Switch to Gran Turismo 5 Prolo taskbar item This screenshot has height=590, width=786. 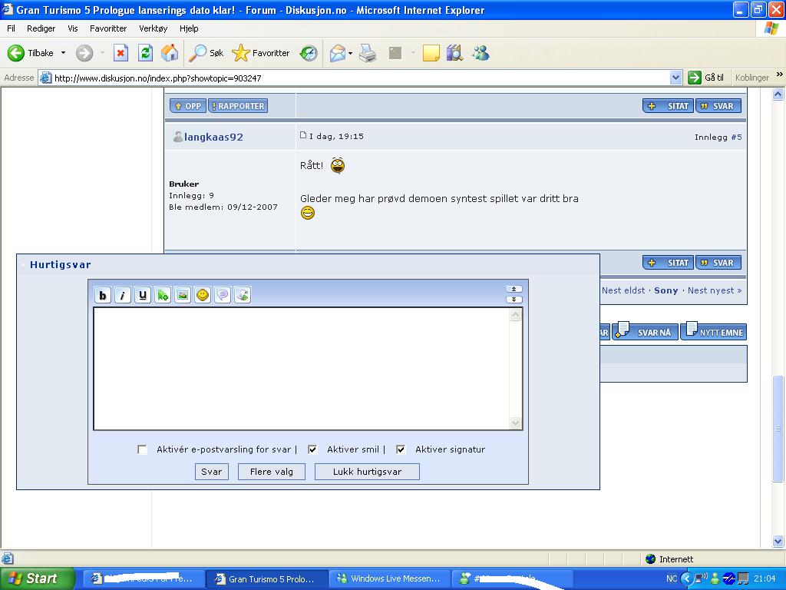pos(266,578)
